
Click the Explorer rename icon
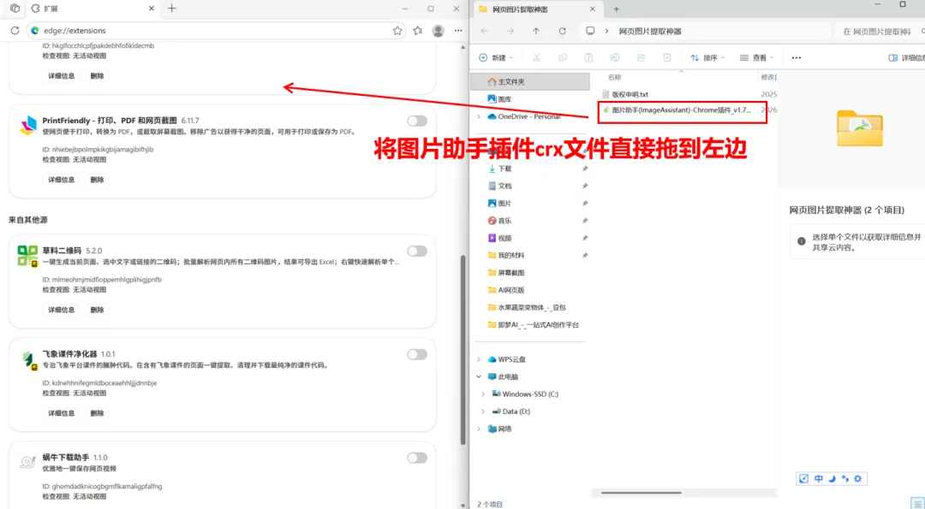(x=615, y=57)
